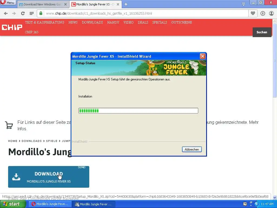Click the page vertical scrollbar thumb
The height and width of the screenshot is (208, 277).
(275, 60)
